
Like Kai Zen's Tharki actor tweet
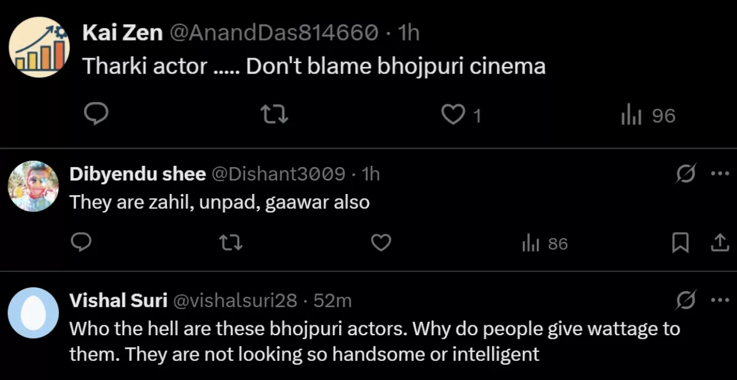454,115
